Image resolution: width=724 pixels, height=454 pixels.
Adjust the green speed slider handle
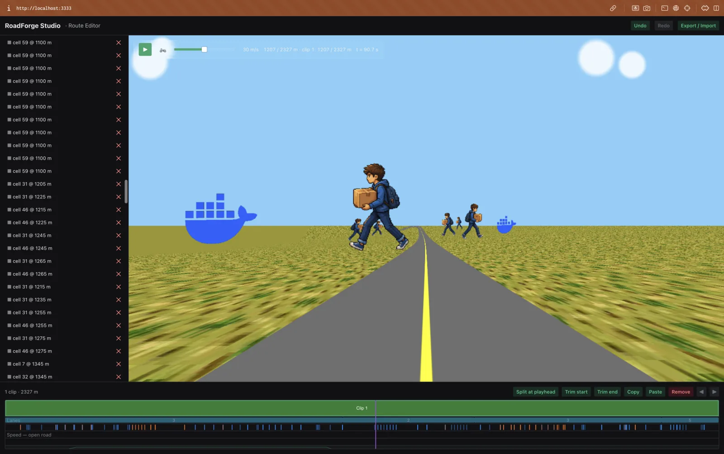tap(204, 49)
